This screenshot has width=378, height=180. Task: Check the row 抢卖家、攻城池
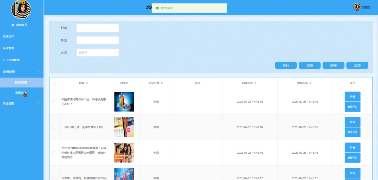(x=54, y=178)
